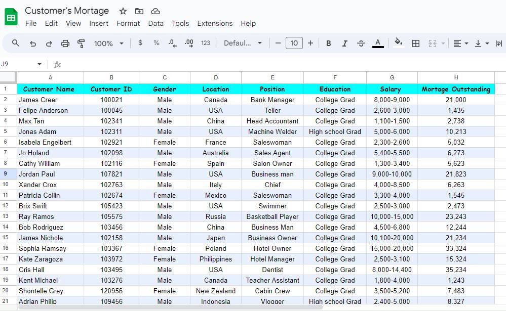Image resolution: width=506 pixels, height=311 pixels.
Task: Open vertical align dropdown
Action: tap(482, 43)
